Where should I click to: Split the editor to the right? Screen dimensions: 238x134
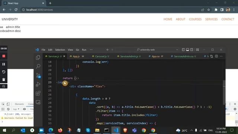(x=216, y=56)
